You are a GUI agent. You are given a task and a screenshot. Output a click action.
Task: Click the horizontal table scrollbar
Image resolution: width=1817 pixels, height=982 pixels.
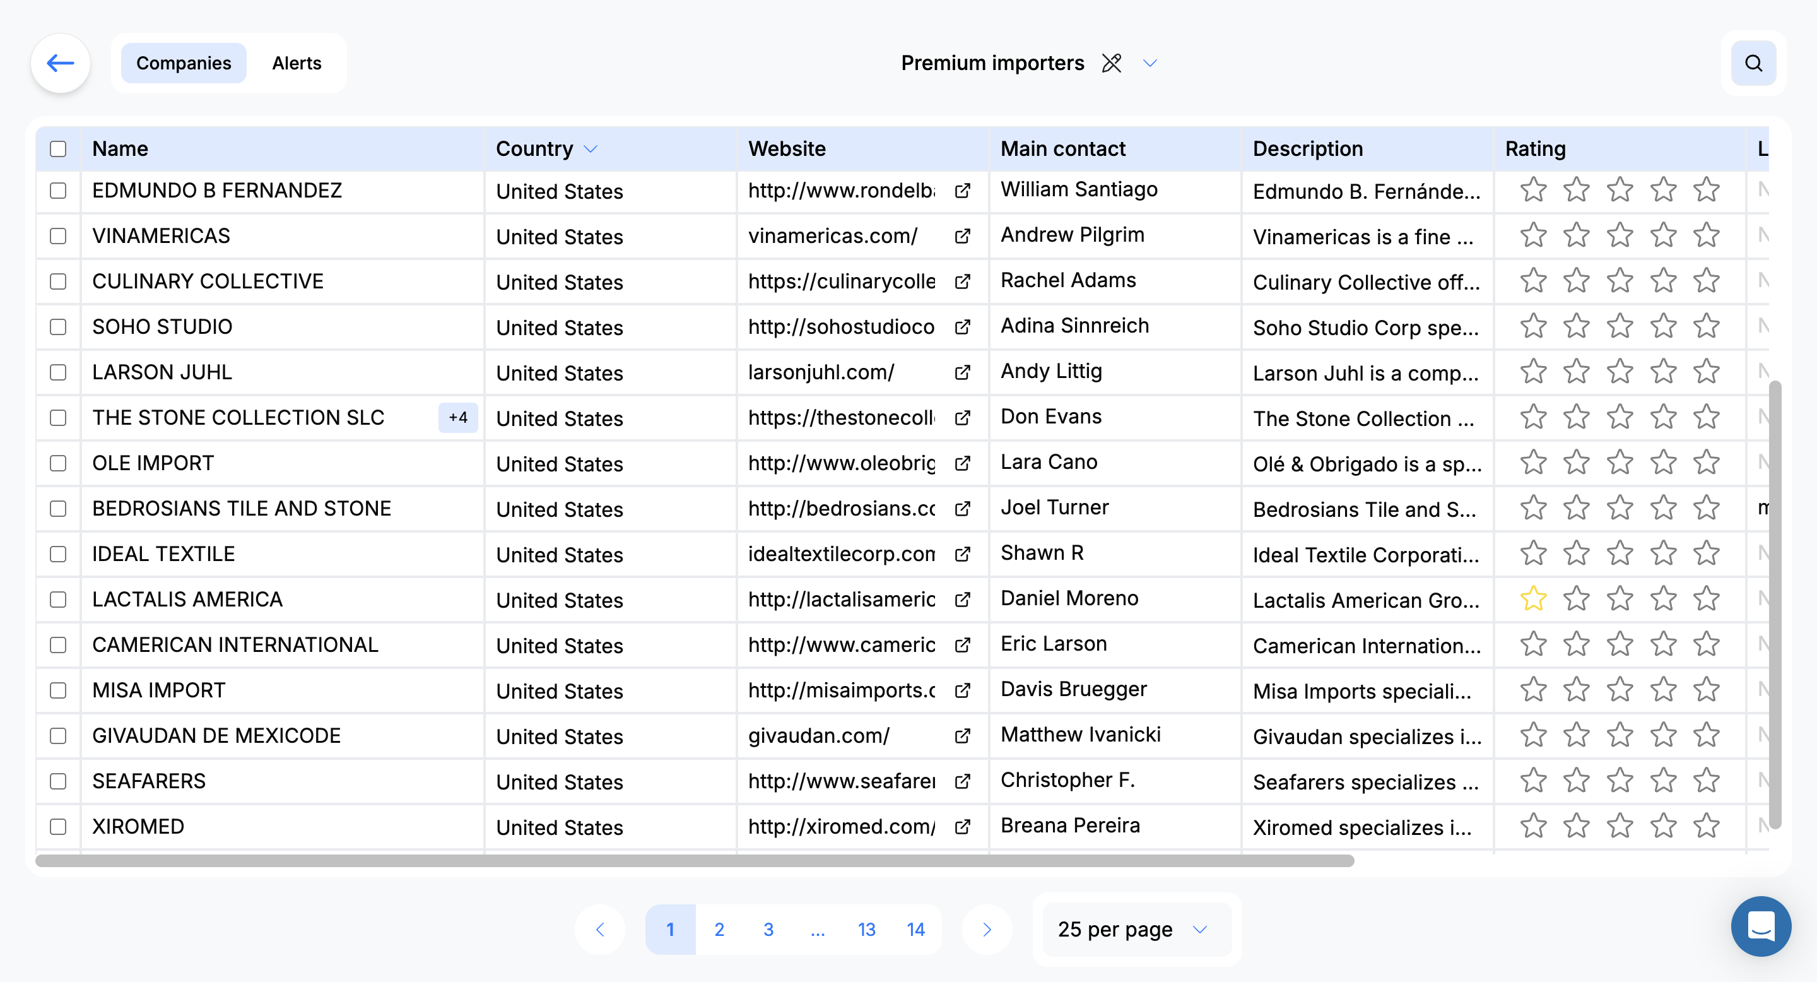pos(694,861)
